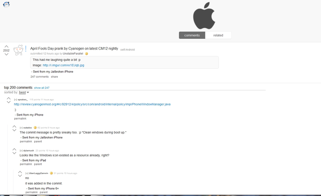The height and width of the screenshot is (196, 321).
Task: Open dylanrush user profile
Action: 28,150
